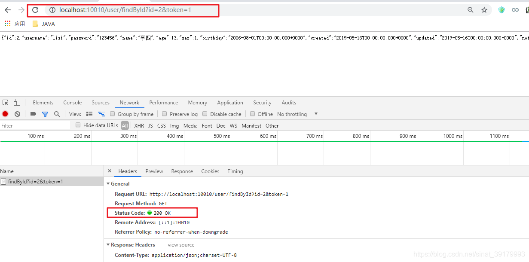Toggle the device toolbar icon

tap(17, 102)
